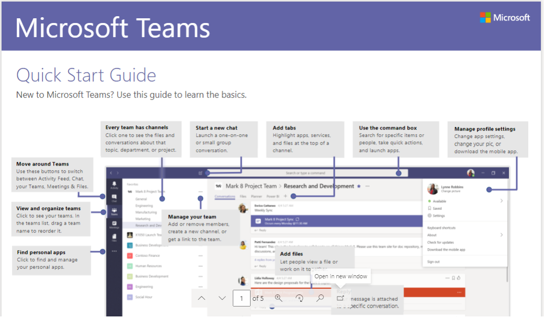This screenshot has width=544, height=318.
Task: Click the Activity bell icon in Teams sidebar
Action: click(114, 185)
